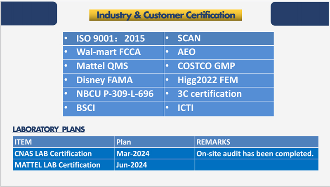Click the LABORATORY PLANS heading
Image resolution: width=330 pixels, height=187 pixels.
coord(49,129)
